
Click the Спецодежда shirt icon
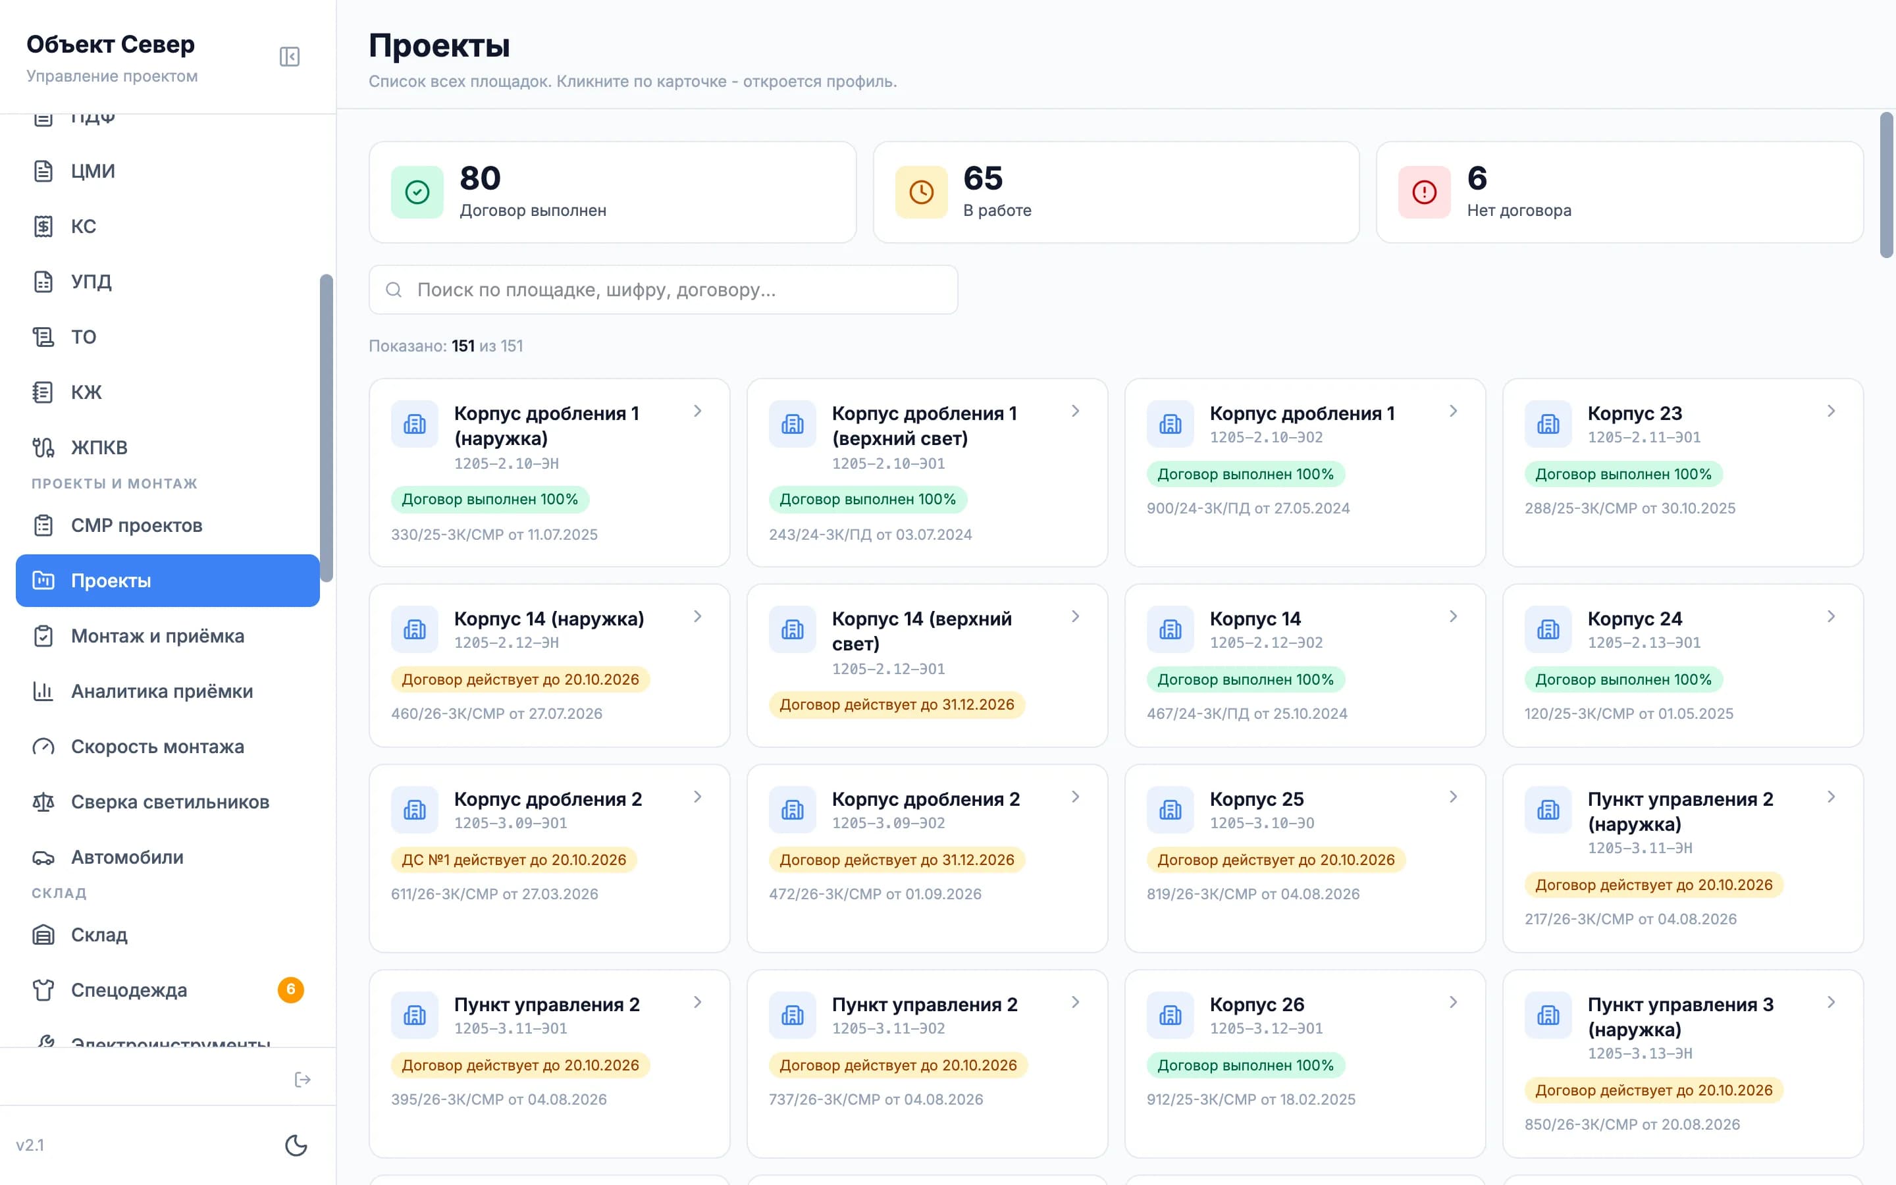pos(43,990)
